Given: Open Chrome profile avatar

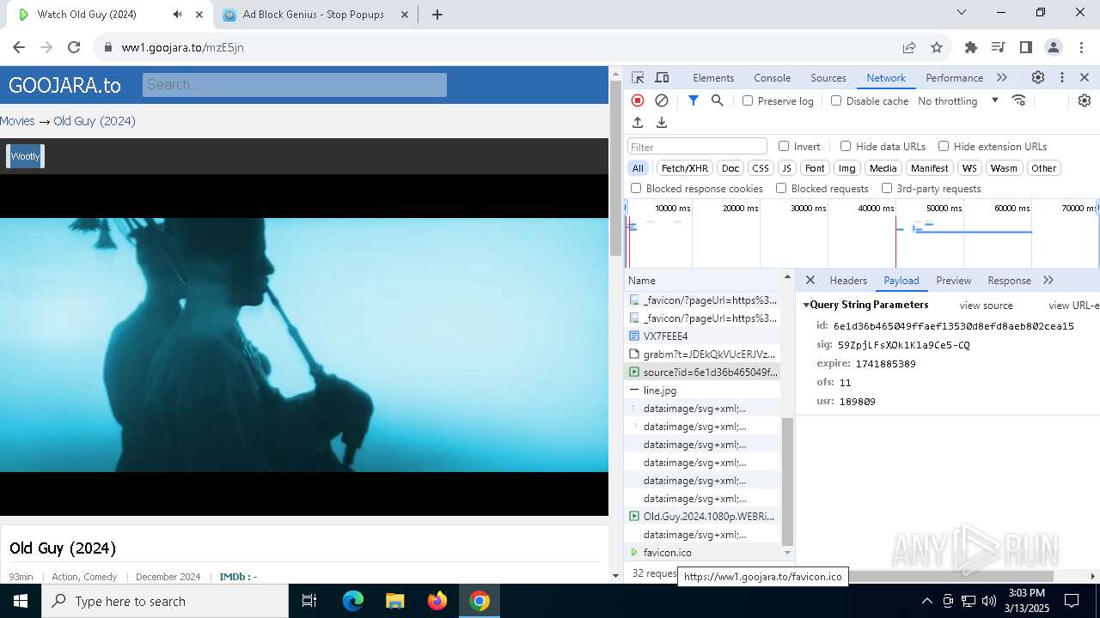Looking at the screenshot, I should click(x=1053, y=47).
